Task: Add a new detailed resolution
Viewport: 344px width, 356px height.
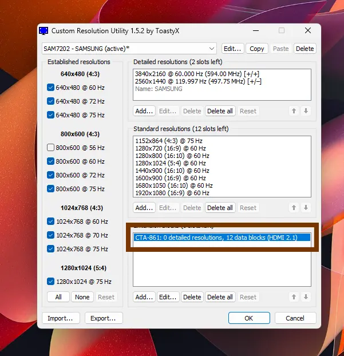Action: coord(144,111)
